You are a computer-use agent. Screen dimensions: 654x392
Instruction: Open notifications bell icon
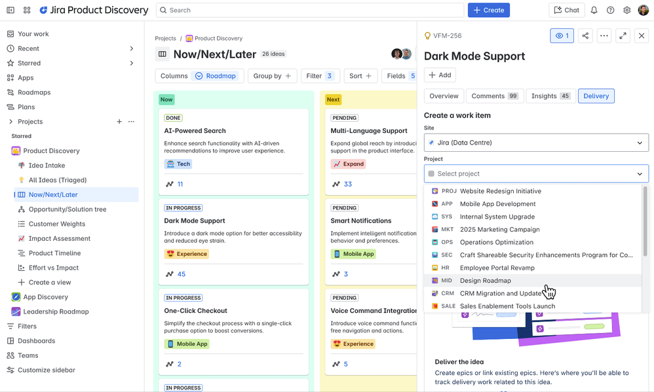coord(594,10)
